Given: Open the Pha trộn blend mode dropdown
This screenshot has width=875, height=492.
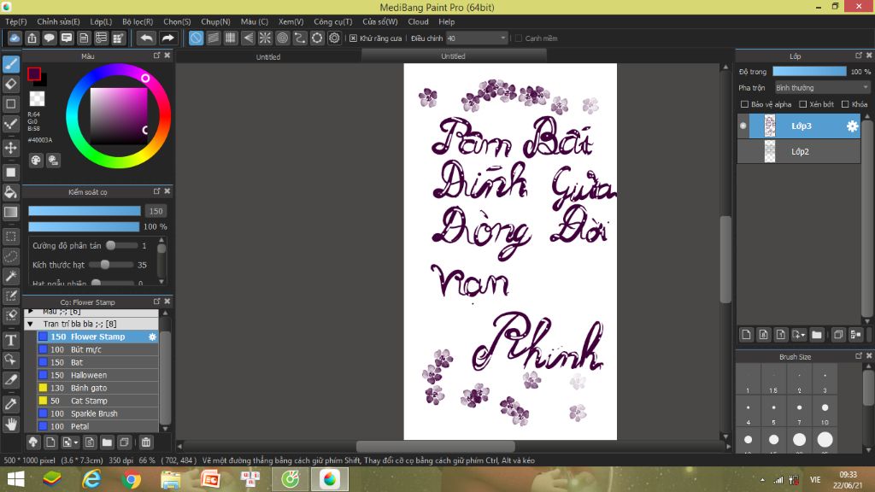Looking at the screenshot, I should 822,88.
